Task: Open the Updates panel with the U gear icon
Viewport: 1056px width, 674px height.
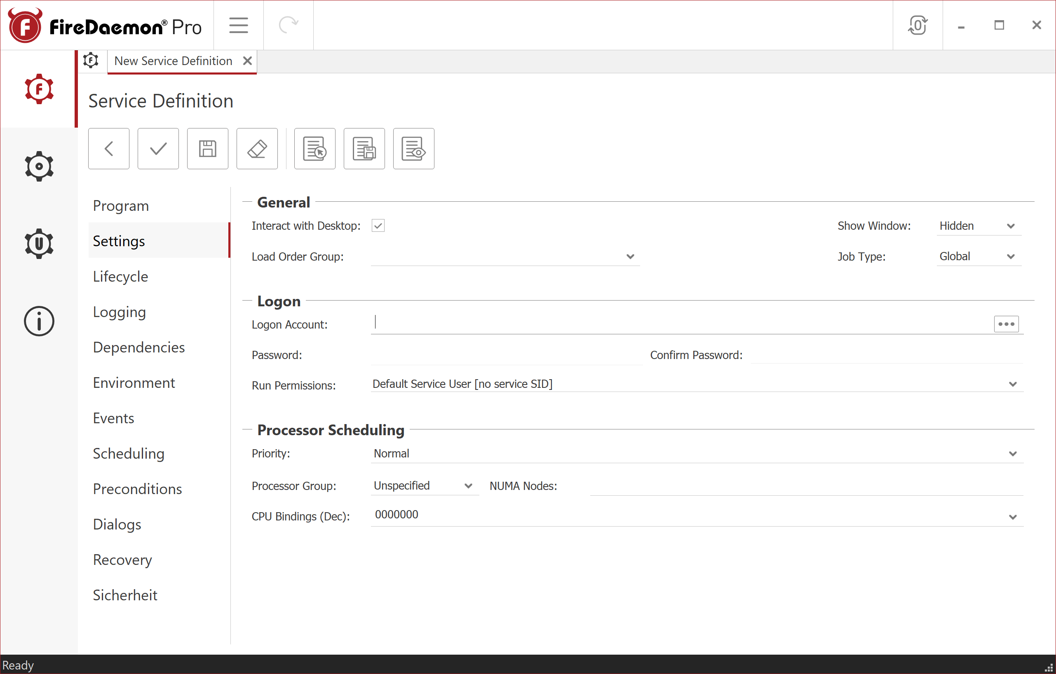Action: 39,244
